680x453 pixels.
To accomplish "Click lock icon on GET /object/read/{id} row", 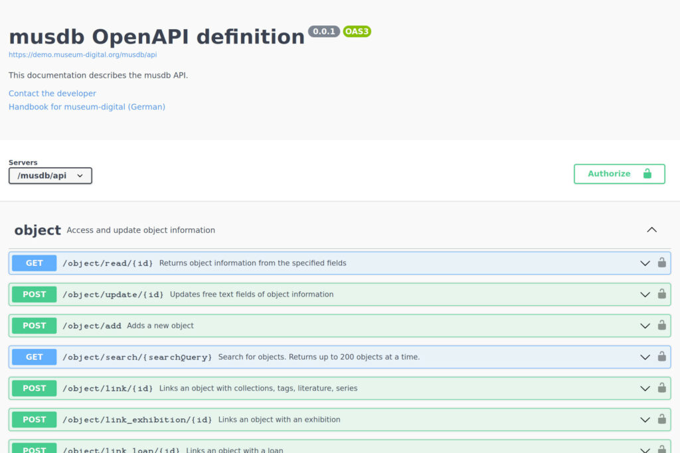I will pyautogui.click(x=661, y=263).
